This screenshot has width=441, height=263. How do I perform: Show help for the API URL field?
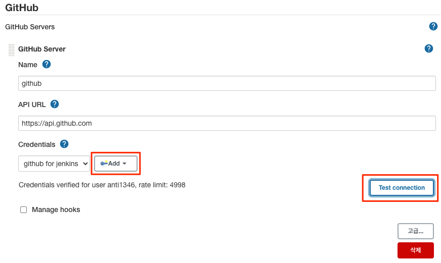click(55, 104)
